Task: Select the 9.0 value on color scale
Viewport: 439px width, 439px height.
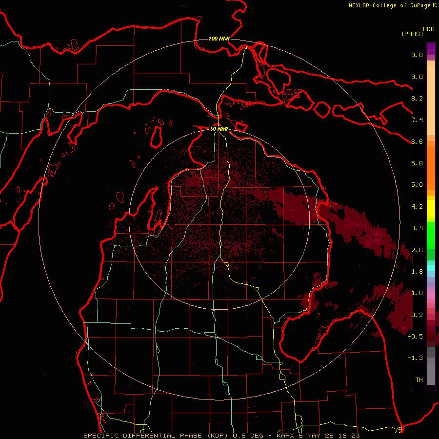Action: tap(417, 77)
